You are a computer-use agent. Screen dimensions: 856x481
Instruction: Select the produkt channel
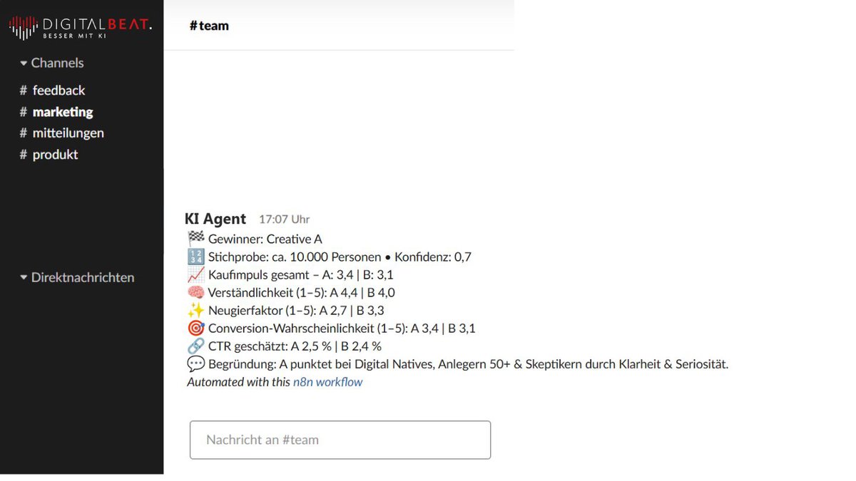click(55, 155)
